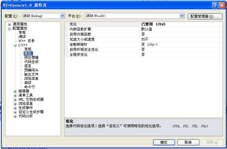Expand the XML 文档生成器 node
227x149 pixels.
[15, 100]
